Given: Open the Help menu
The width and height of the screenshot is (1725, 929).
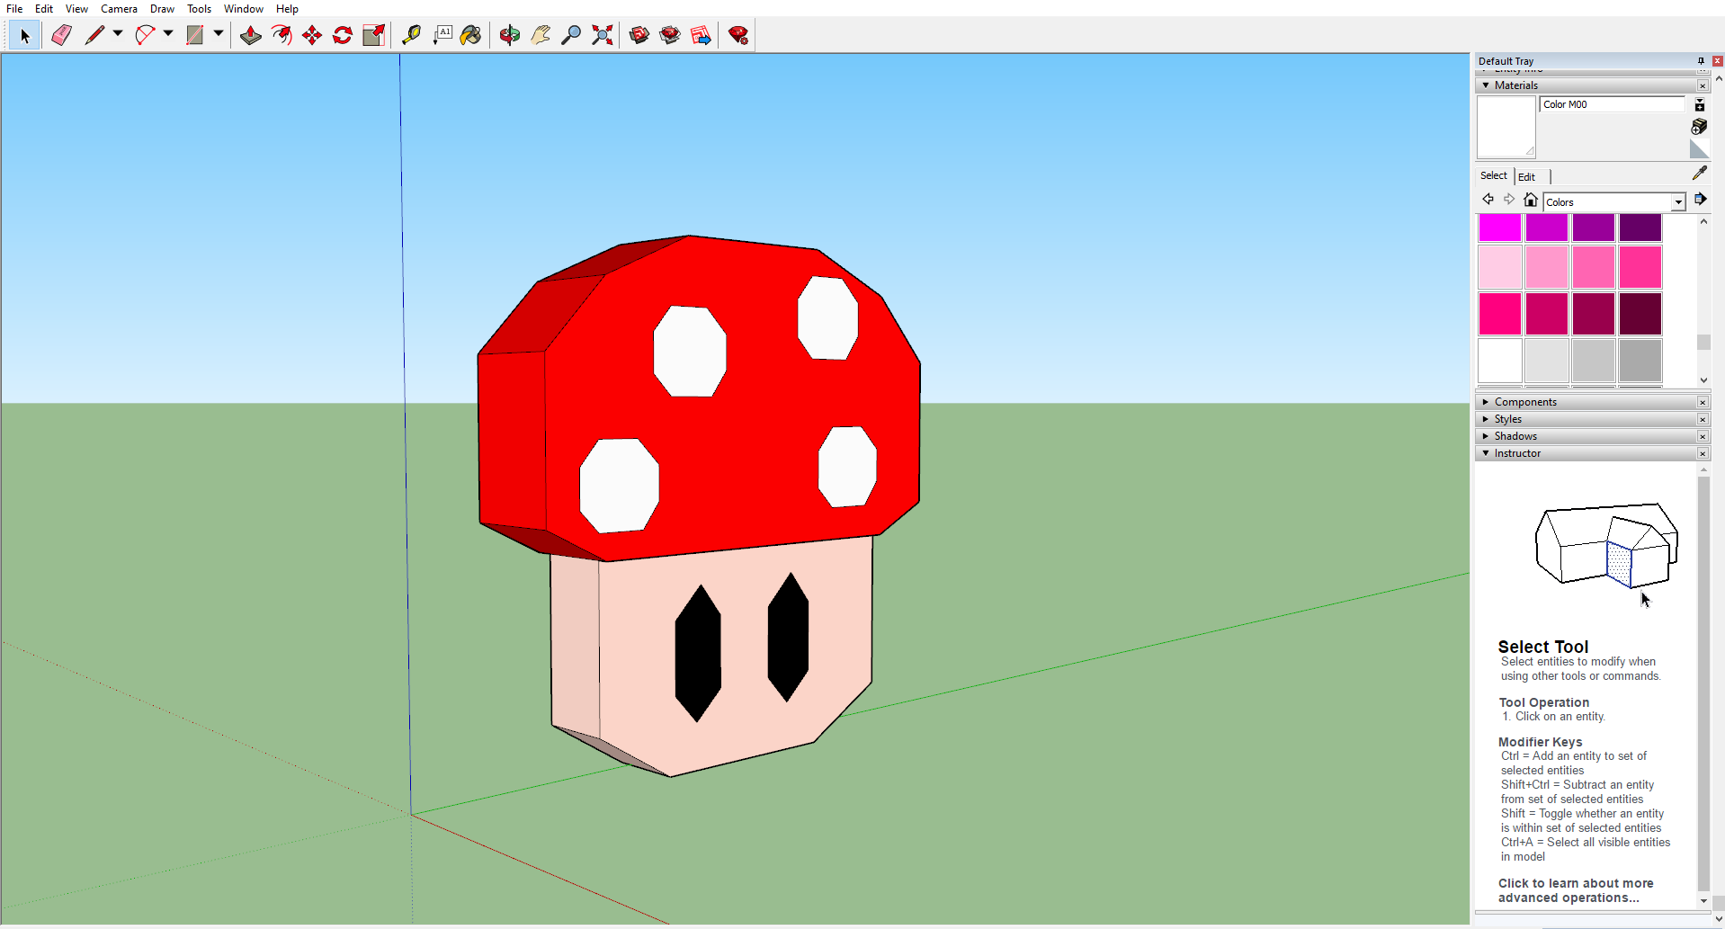Looking at the screenshot, I should tap(287, 9).
